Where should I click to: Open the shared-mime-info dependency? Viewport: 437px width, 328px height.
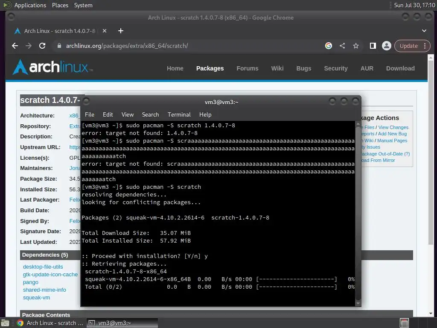point(44,290)
